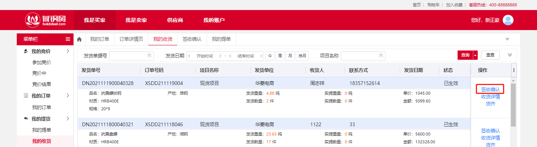This screenshot has height=147, width=537.
Task: Select 我是买家 in top navigation
Action: 95,20
